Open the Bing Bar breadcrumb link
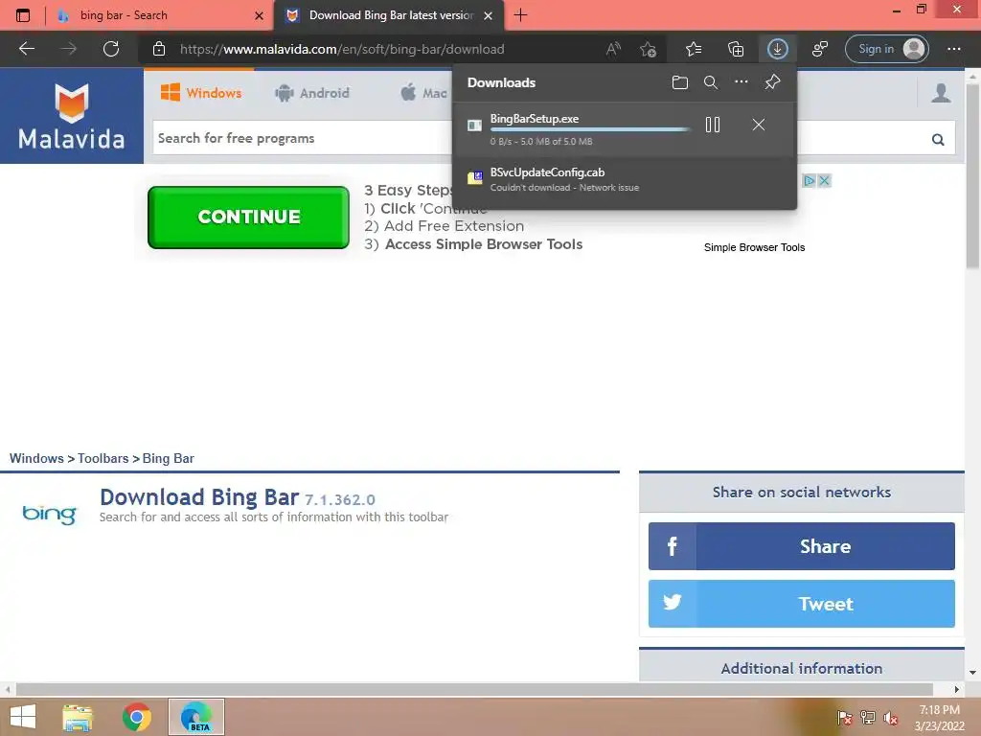The height and width of the screenshot is (736, 981). 169,458
